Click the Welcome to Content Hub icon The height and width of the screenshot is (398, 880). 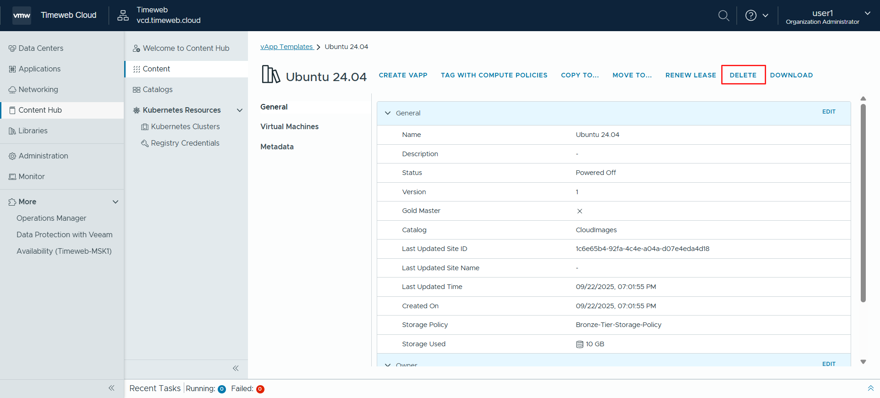click(x=137, y=49)
